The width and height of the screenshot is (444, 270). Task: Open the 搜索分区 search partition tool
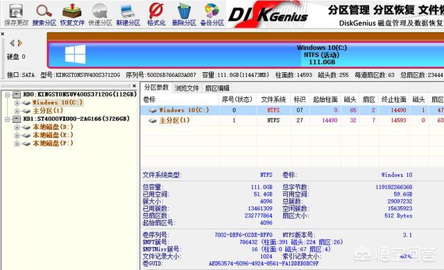pos(44,14)
